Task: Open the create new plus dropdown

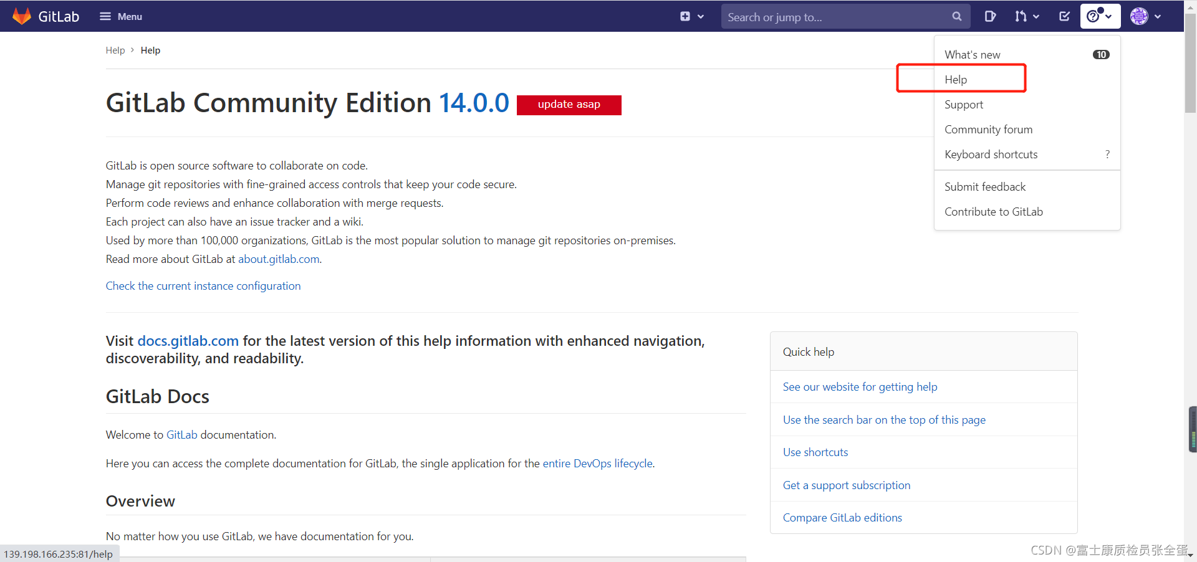Action: click(692, 17)
